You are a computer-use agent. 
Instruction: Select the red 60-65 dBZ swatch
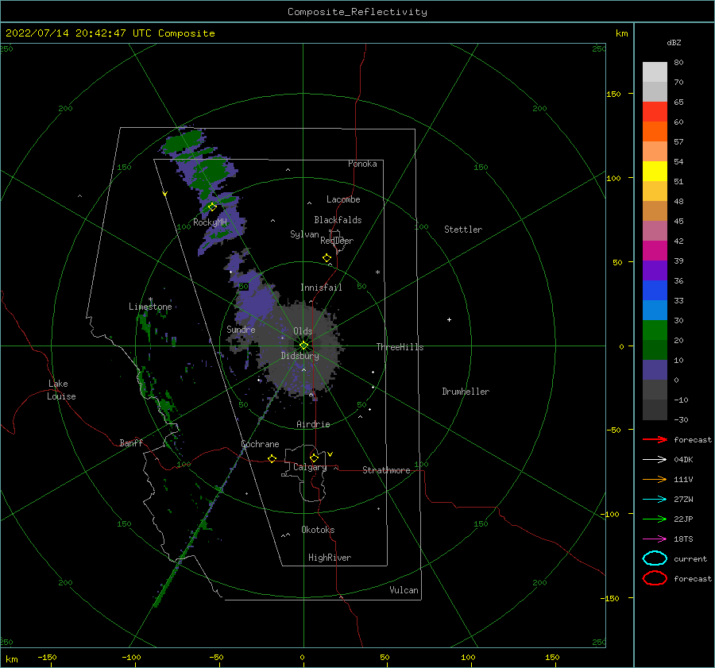(655, 112)
